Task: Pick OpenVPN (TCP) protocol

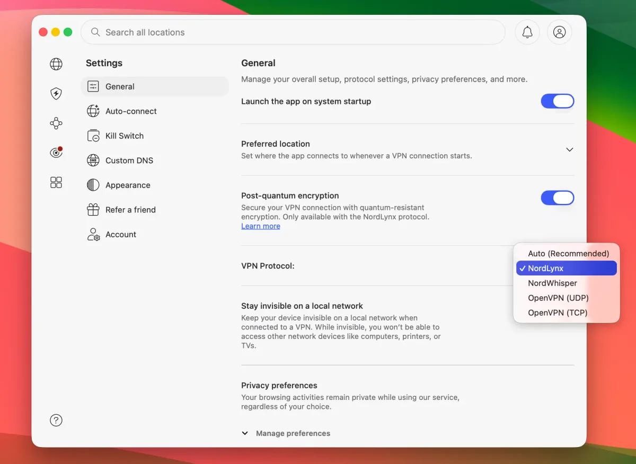Action: pyautogui.click(x=567, y=313)
